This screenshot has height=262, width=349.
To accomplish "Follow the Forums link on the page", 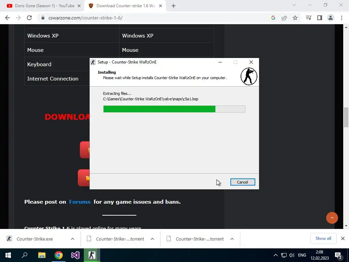I will pos(80,202).
